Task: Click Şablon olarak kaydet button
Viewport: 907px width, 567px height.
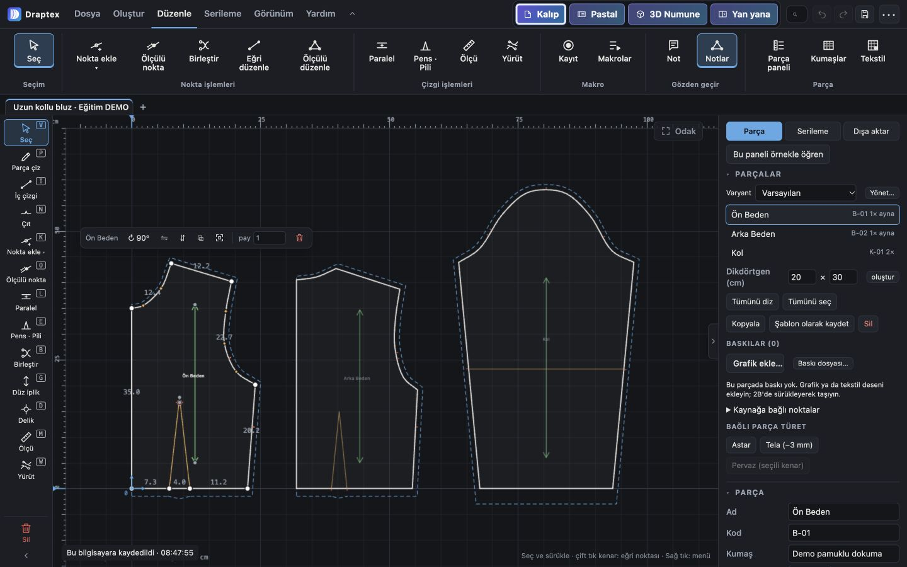Action: [811, 324]
